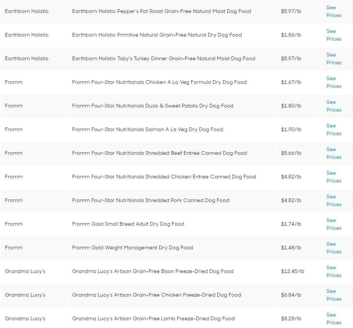Image resolution: width=353 pixels, height=328 pixels.
Task: Open See Prices for Fromm Chicken A La Veg
Action: point(334,82)
